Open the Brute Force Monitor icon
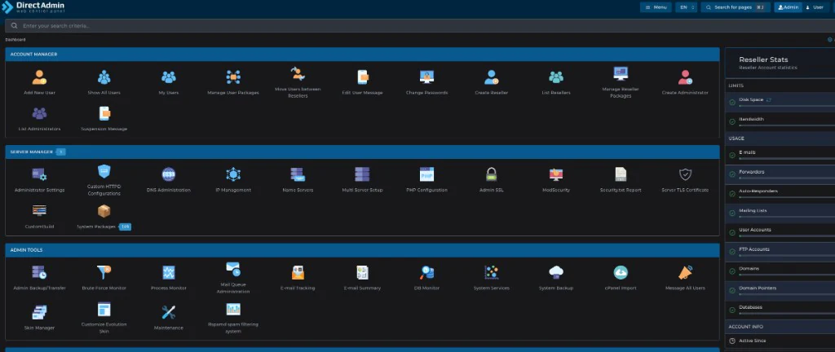835x352 pixels. 104,273
